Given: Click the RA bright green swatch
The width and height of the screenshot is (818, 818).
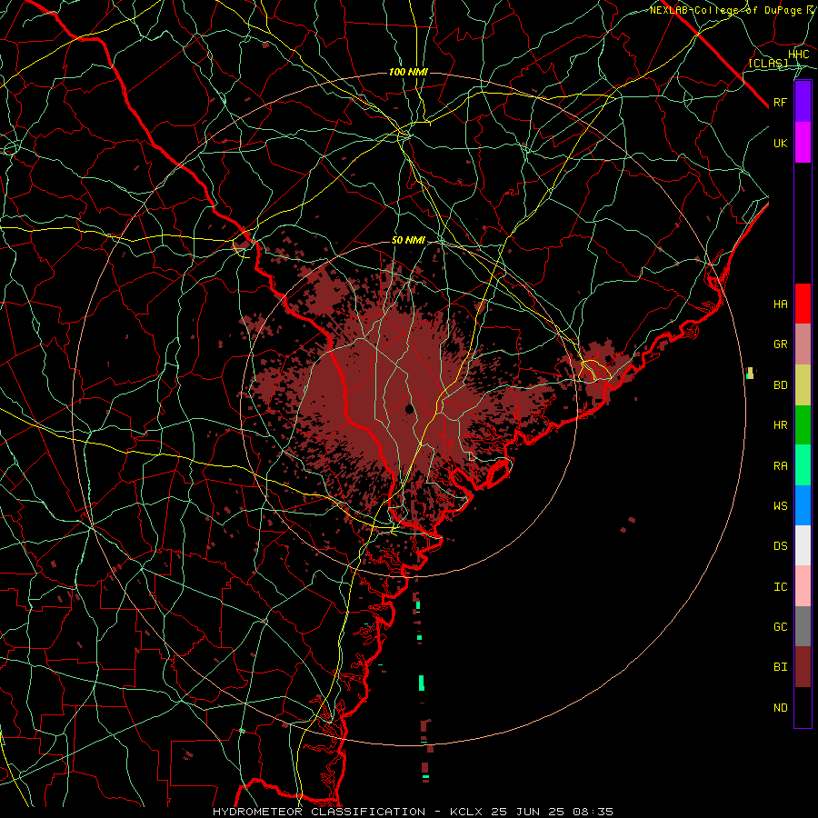Looking at the screenshot, I should pos(803,465).
